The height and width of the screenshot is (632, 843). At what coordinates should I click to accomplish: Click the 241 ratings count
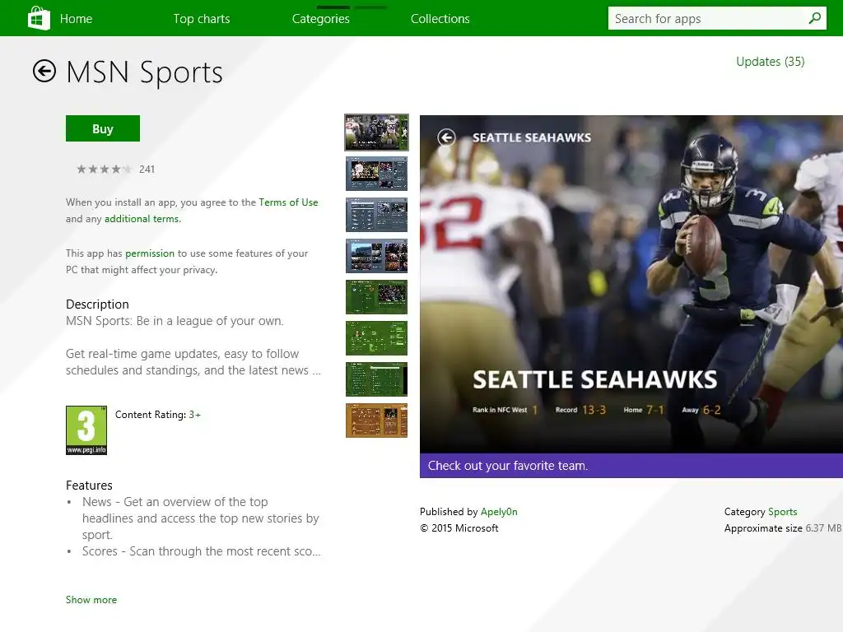147,170
